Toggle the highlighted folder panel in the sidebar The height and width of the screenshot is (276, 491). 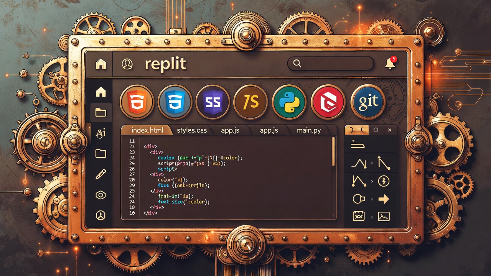pyautogui.click(x=100, y=112)
